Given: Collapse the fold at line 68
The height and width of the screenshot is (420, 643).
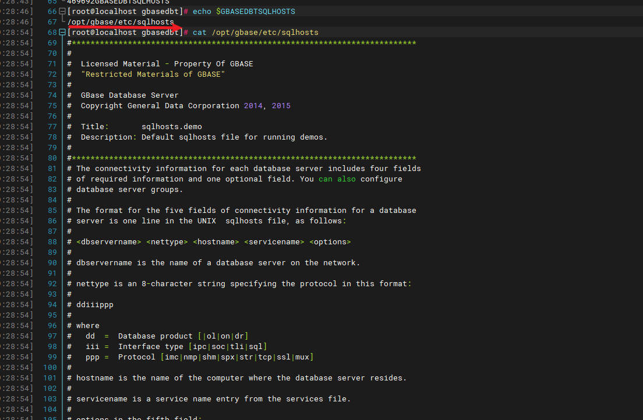Looking at the screenshot, I should [62, 32].
